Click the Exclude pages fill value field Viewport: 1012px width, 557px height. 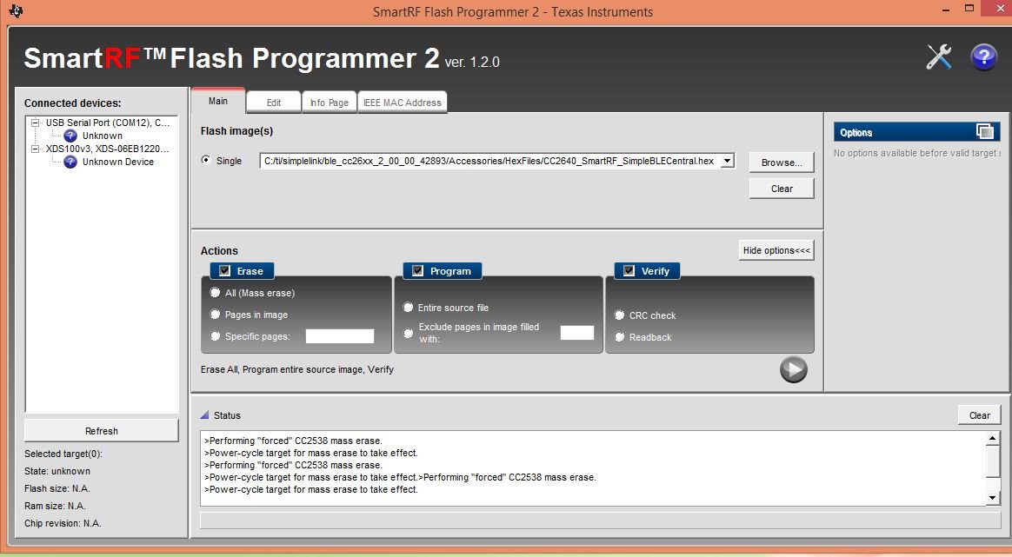tap(577, 333)
